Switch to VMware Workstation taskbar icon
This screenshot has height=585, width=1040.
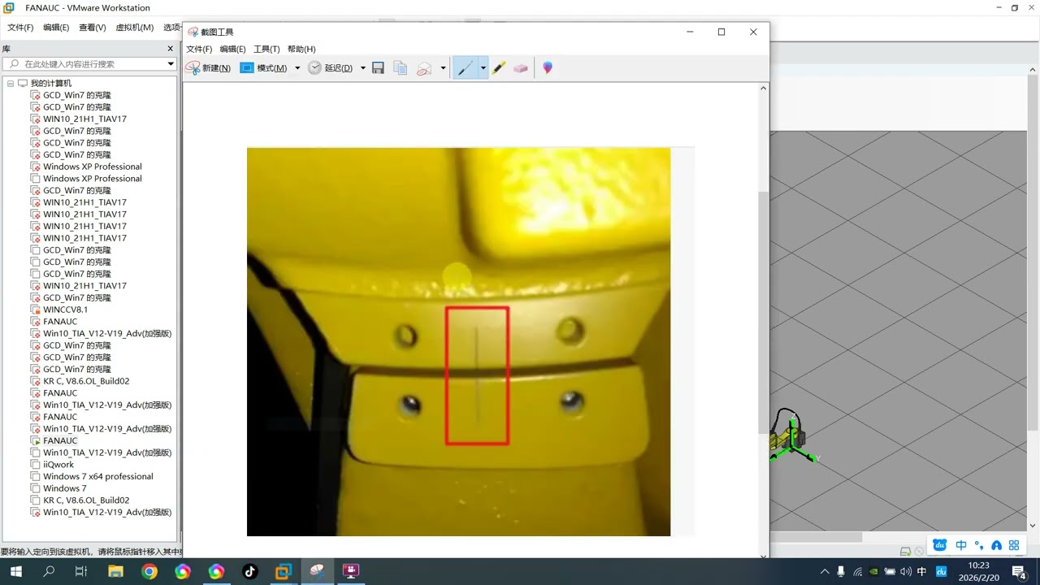point(283,571)
